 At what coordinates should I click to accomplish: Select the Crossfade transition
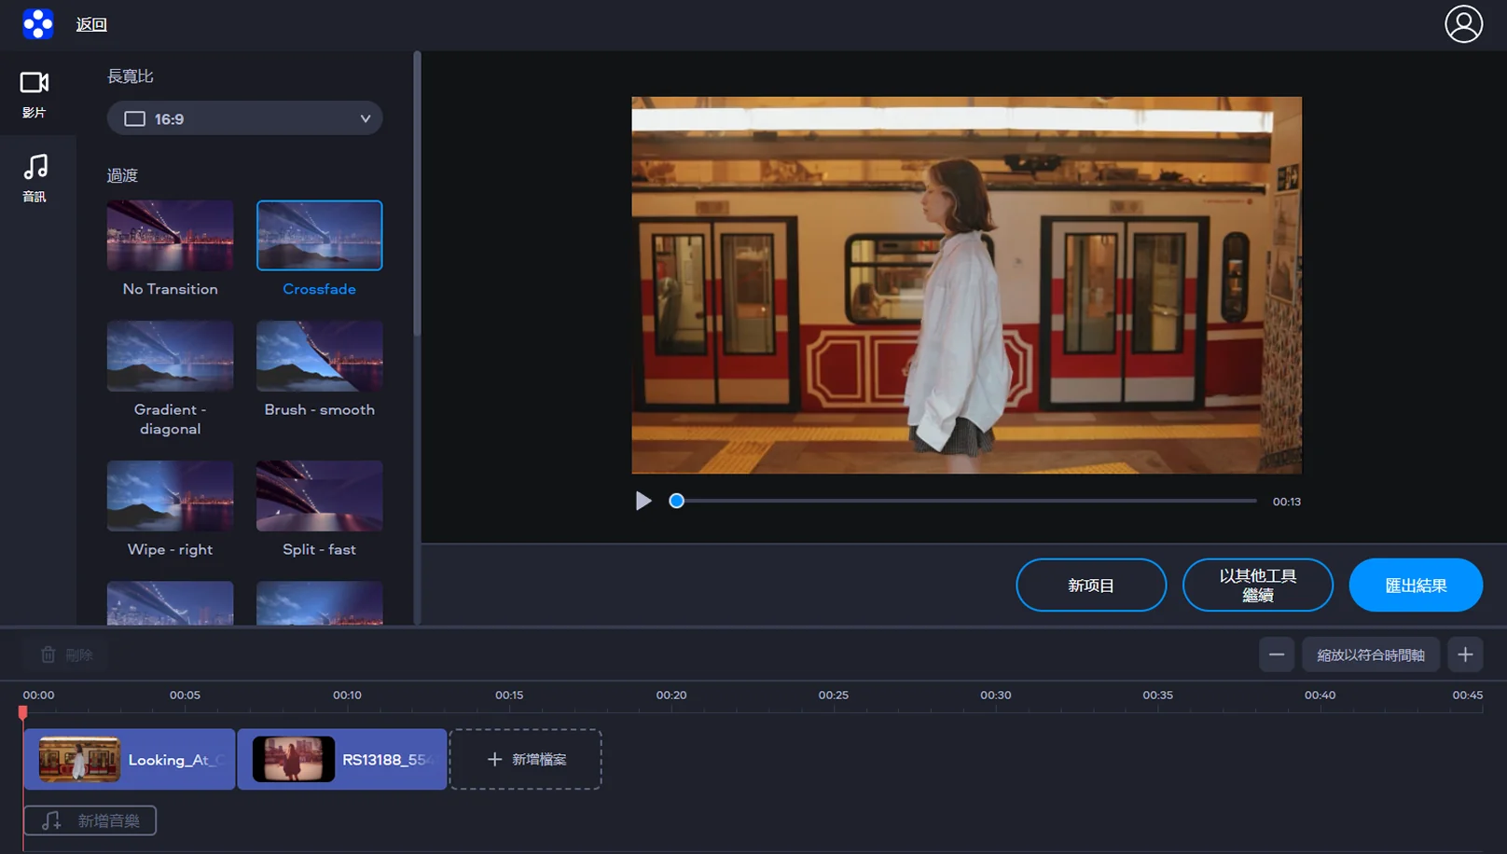tap(319, 236)
